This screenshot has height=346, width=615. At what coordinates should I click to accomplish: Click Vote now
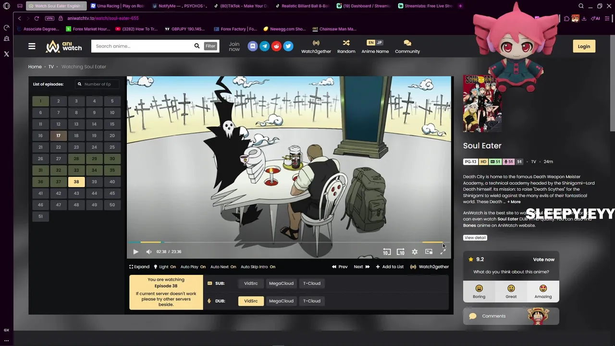[x=543, y=259]
